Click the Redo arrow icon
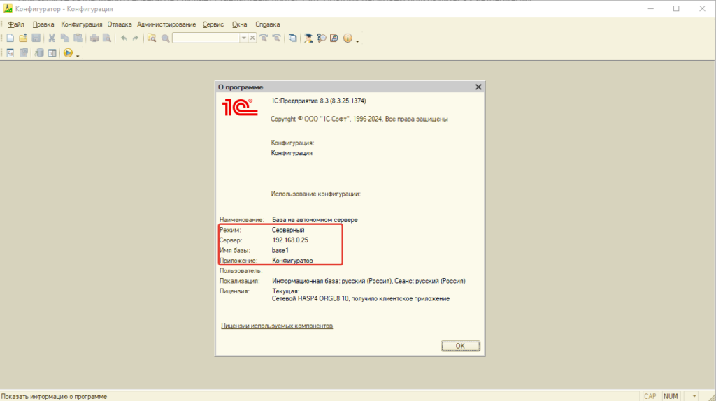 click(135, 38)
